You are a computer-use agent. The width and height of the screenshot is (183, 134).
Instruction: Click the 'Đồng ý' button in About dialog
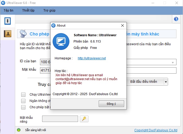[x=111, y=104]
